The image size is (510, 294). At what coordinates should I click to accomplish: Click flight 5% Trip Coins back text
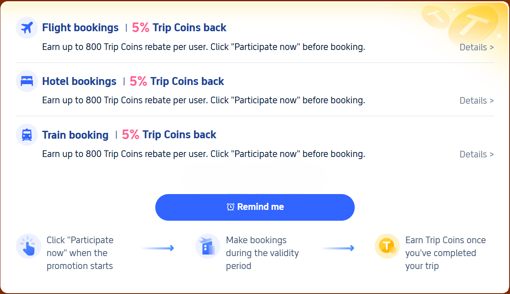(179, 28)
